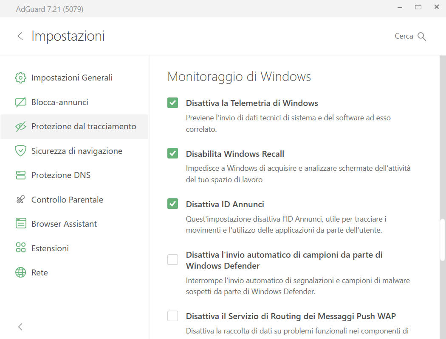Click the Blocca-annunci crossed-box icon
446x339 pixels.
20,102
